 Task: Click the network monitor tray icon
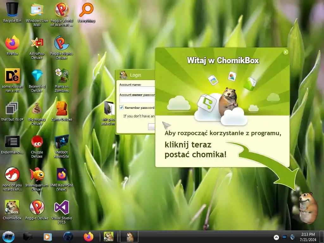pyautogui.click(x=284, y=237)
